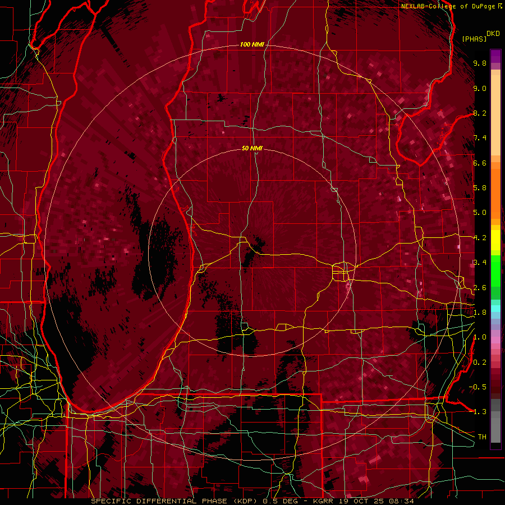Image resolution: width=505 pixels, height=505 pixels.
Task: Click the 5.0 scale value
Action: [x=480, y=213]
